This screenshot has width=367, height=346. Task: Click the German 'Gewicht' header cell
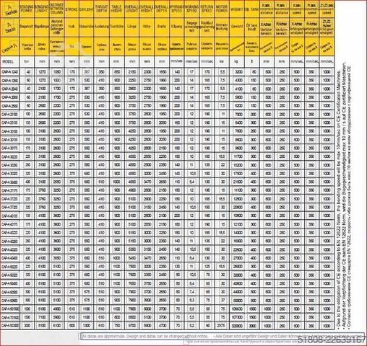pos(237,27)
